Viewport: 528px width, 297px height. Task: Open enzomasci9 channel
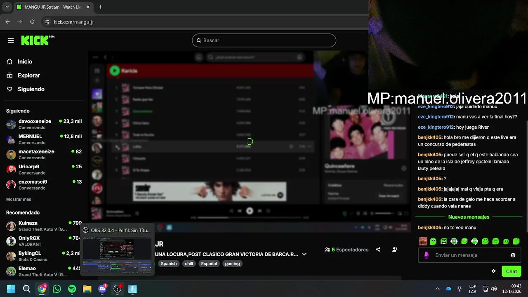(x=44, y=184)
